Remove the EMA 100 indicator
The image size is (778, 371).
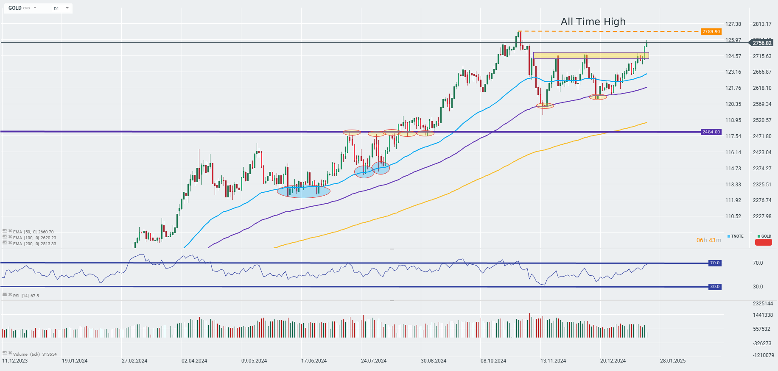10,237
